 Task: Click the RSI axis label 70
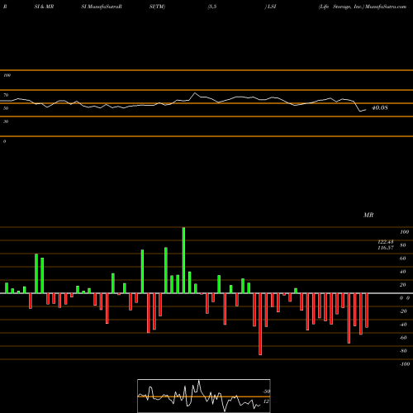coord(6,95)
